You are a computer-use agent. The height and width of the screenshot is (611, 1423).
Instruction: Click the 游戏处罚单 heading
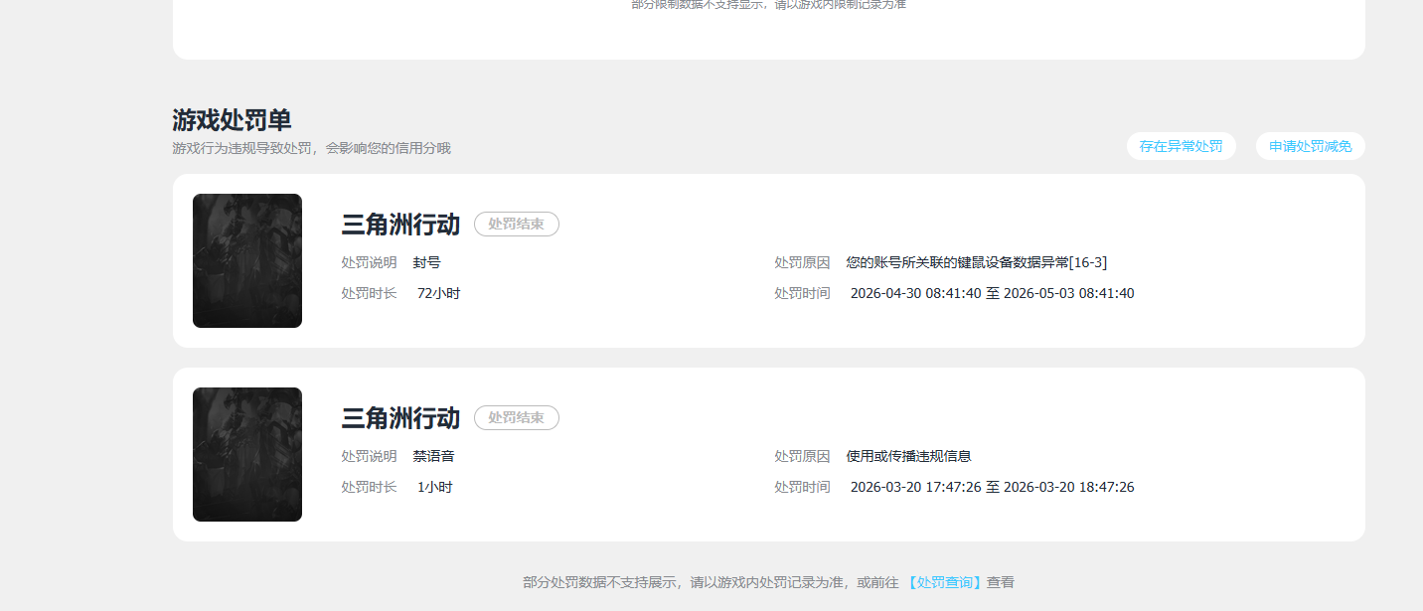[232, 120]
